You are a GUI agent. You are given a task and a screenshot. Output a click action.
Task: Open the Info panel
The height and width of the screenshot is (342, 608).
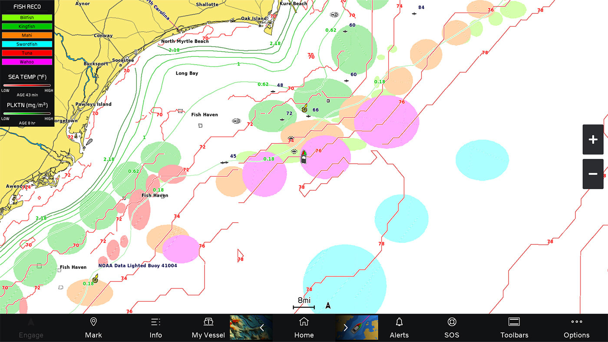(x=155, y=328)
